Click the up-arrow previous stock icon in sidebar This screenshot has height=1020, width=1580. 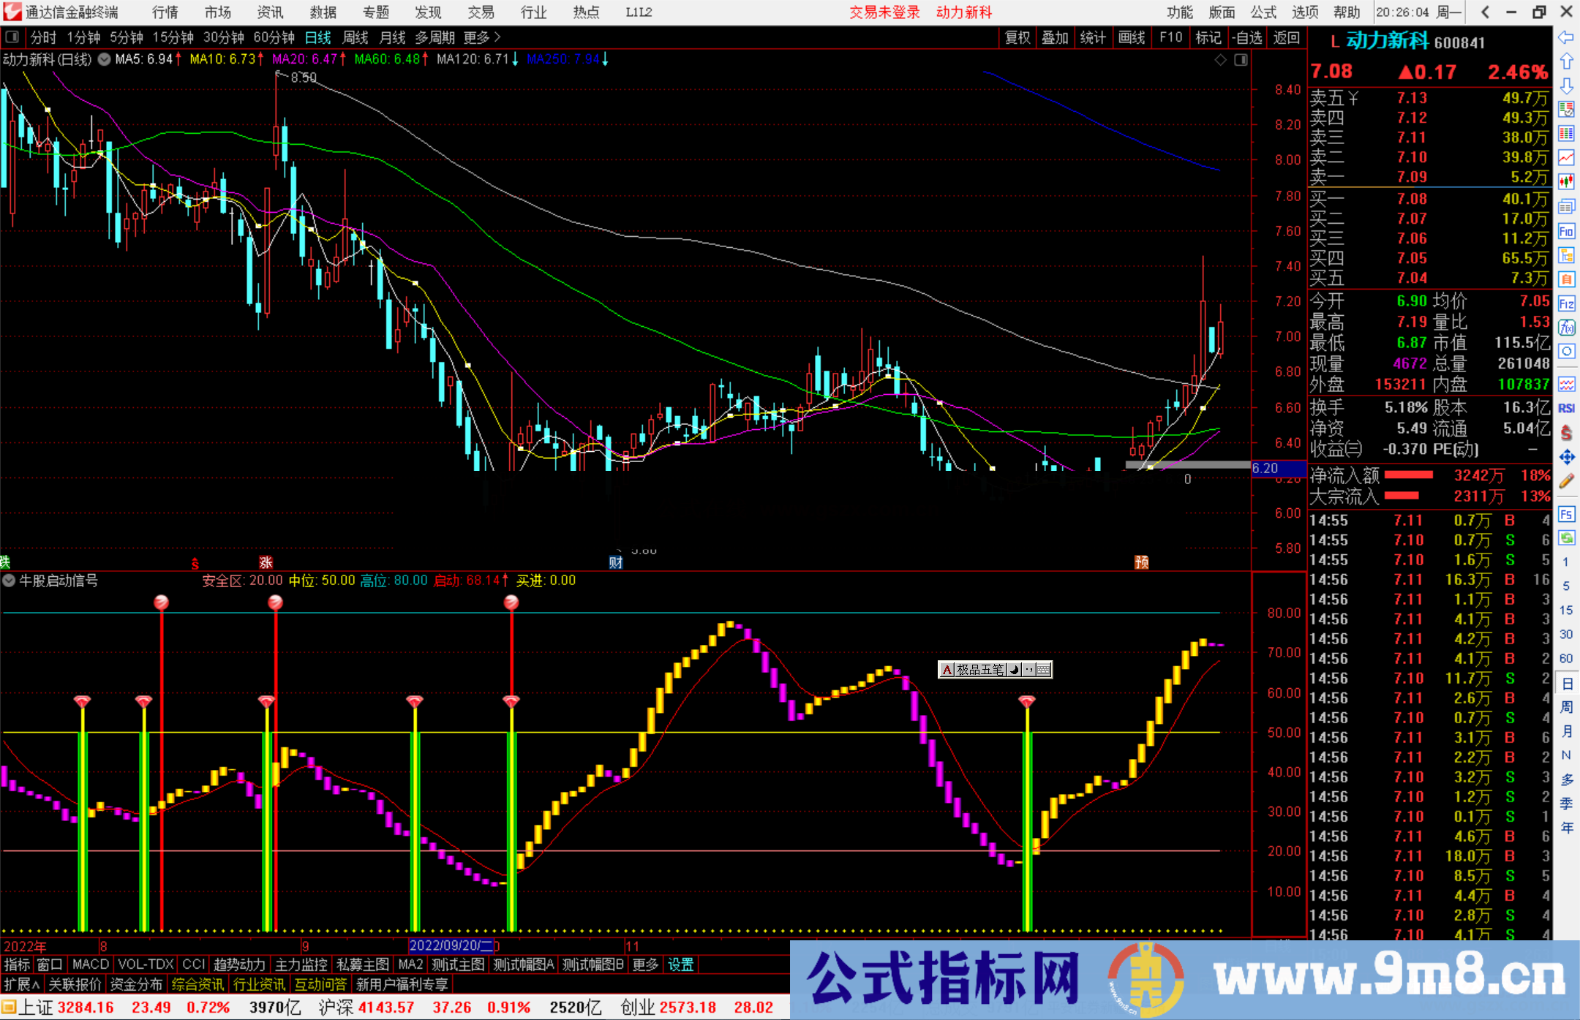1567,61
